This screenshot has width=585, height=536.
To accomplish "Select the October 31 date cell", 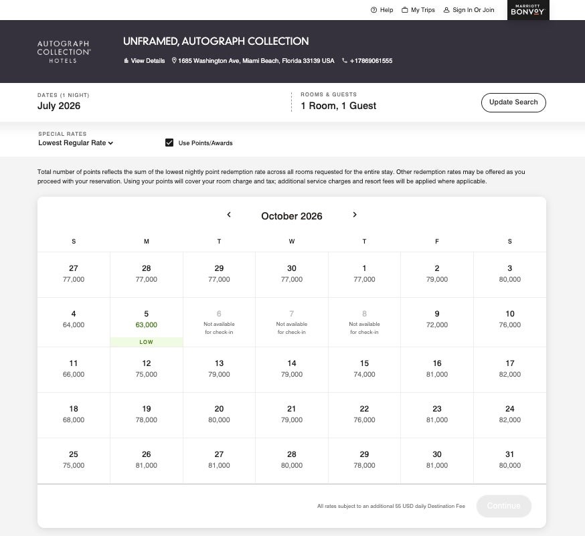I will point(509,460).
